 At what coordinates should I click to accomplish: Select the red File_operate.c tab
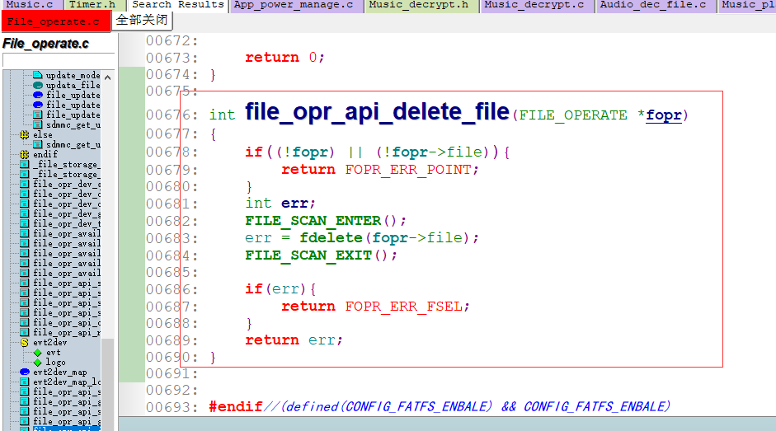tap(55, 21)
